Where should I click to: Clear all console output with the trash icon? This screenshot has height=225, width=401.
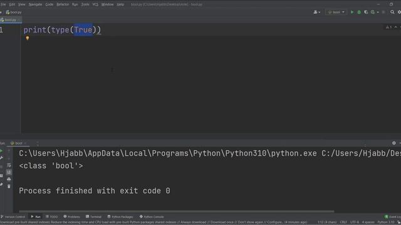9,186
